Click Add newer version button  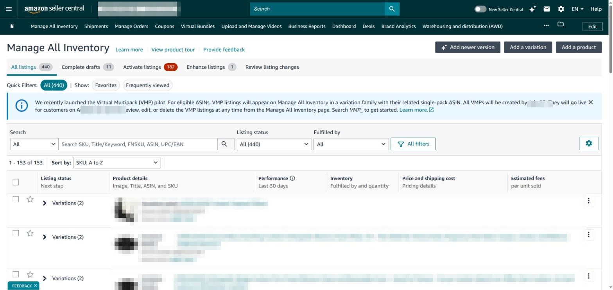tap(468, 47)
